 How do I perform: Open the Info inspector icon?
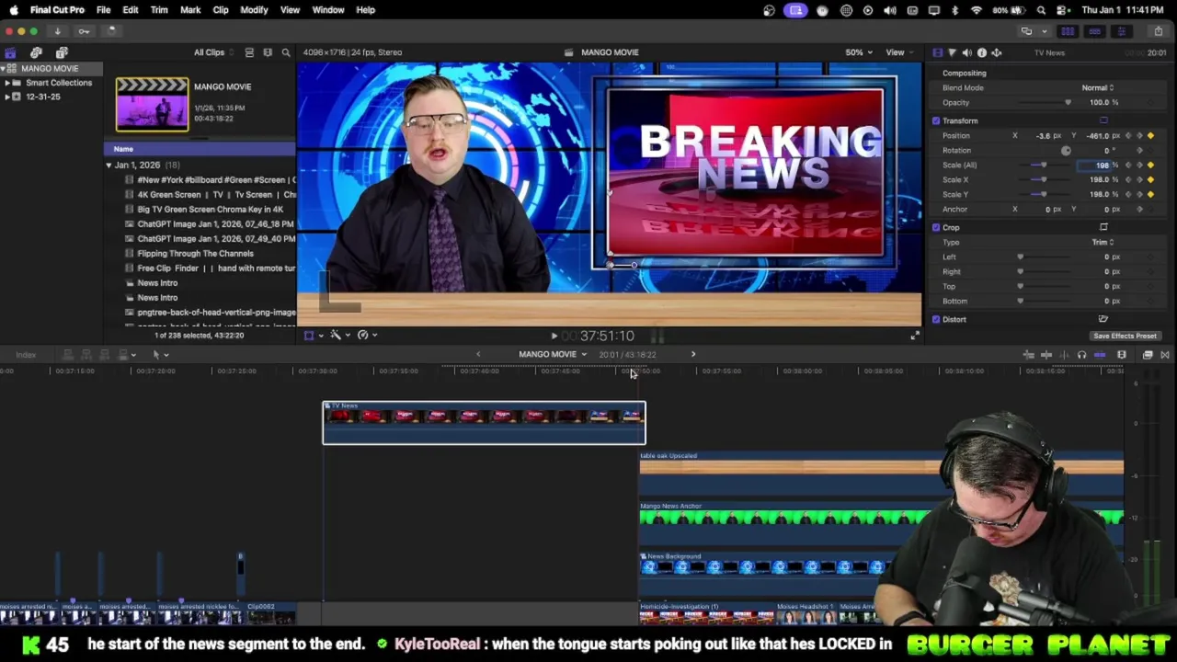click(x=981, y=52)
